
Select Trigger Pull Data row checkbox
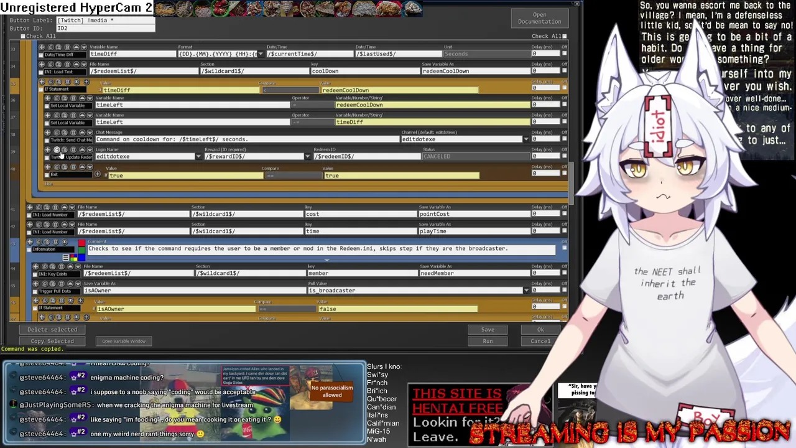(35, 292)
